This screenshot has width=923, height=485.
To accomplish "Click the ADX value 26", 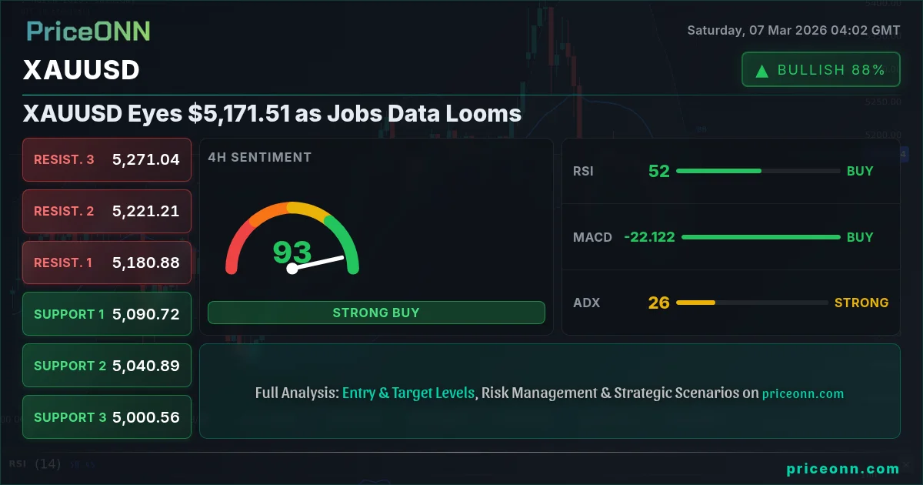I will (659, 303).
